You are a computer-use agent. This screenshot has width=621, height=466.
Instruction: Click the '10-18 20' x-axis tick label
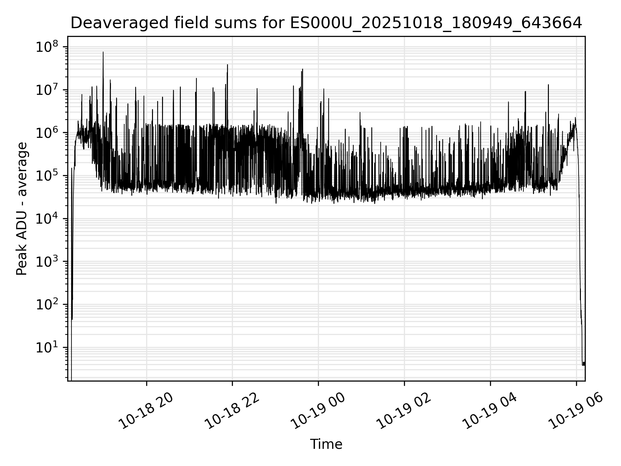coord(146,411)
